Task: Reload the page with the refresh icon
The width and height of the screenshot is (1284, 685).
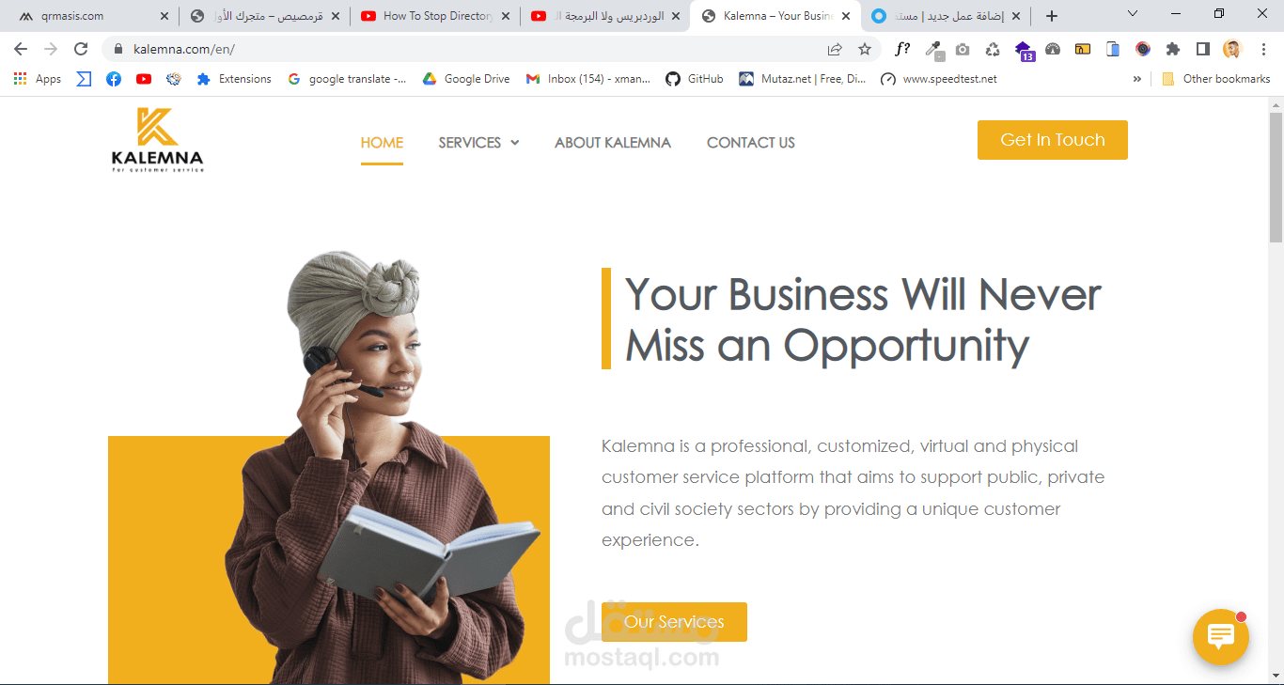Action: (81, 49)
